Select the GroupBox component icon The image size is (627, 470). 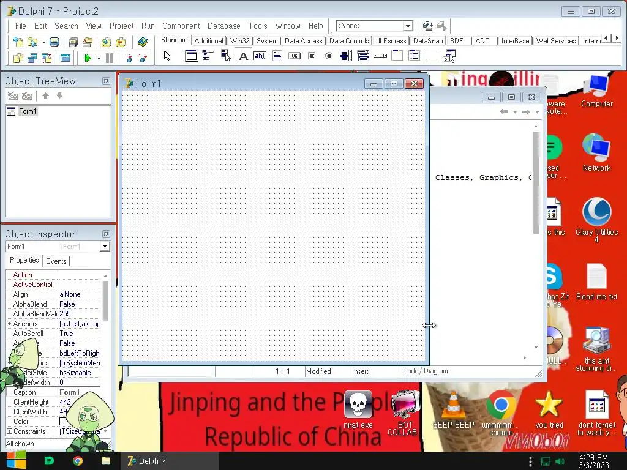click(x=397, y=56)
